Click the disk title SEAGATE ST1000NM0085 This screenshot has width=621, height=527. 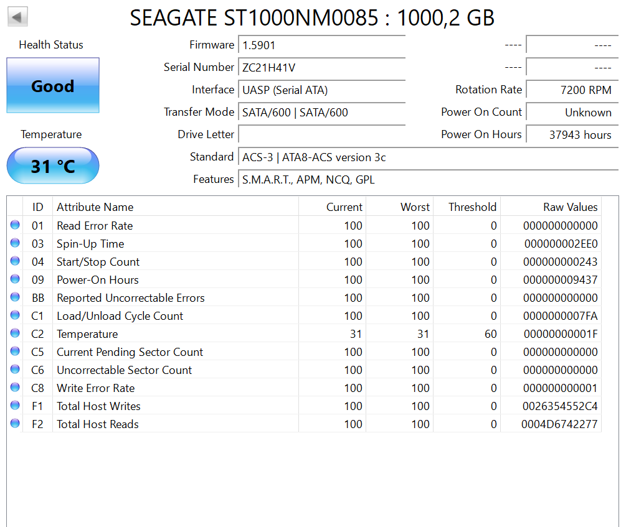[312, 18]
